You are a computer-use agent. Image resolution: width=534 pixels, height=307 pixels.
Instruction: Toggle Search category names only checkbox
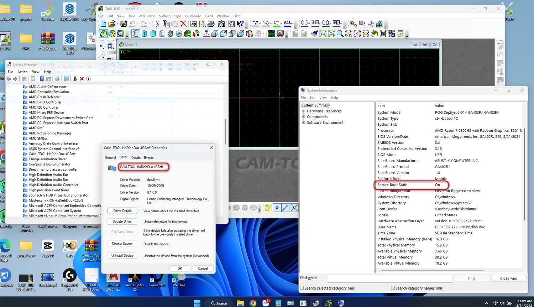point(393,288)
